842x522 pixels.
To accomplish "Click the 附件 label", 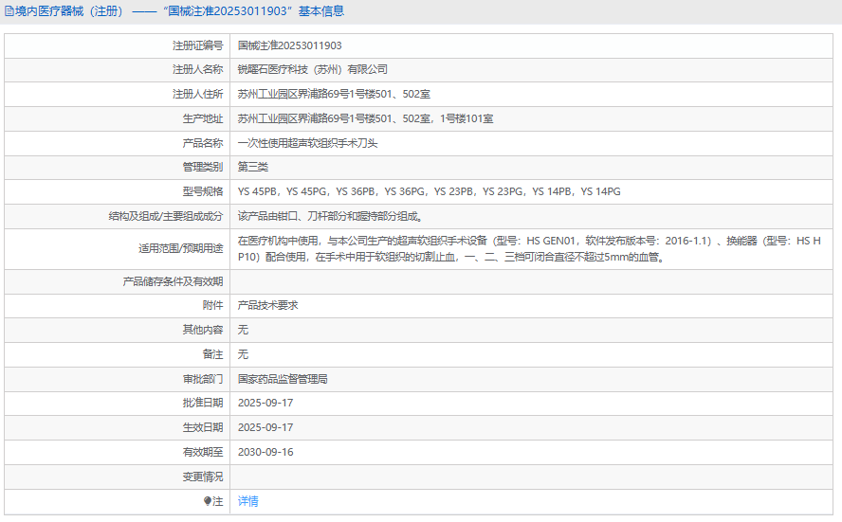I will click(212, 305).
